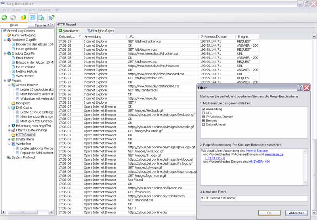317x220 pixels.
Task: Edit the www.heise.de rule link
Action: click(x=274, y=154)
